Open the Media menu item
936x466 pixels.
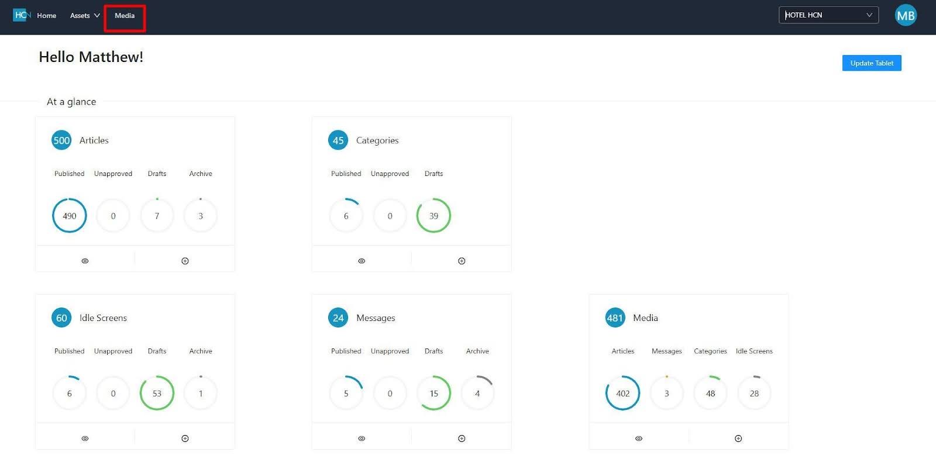coord(125,16)
